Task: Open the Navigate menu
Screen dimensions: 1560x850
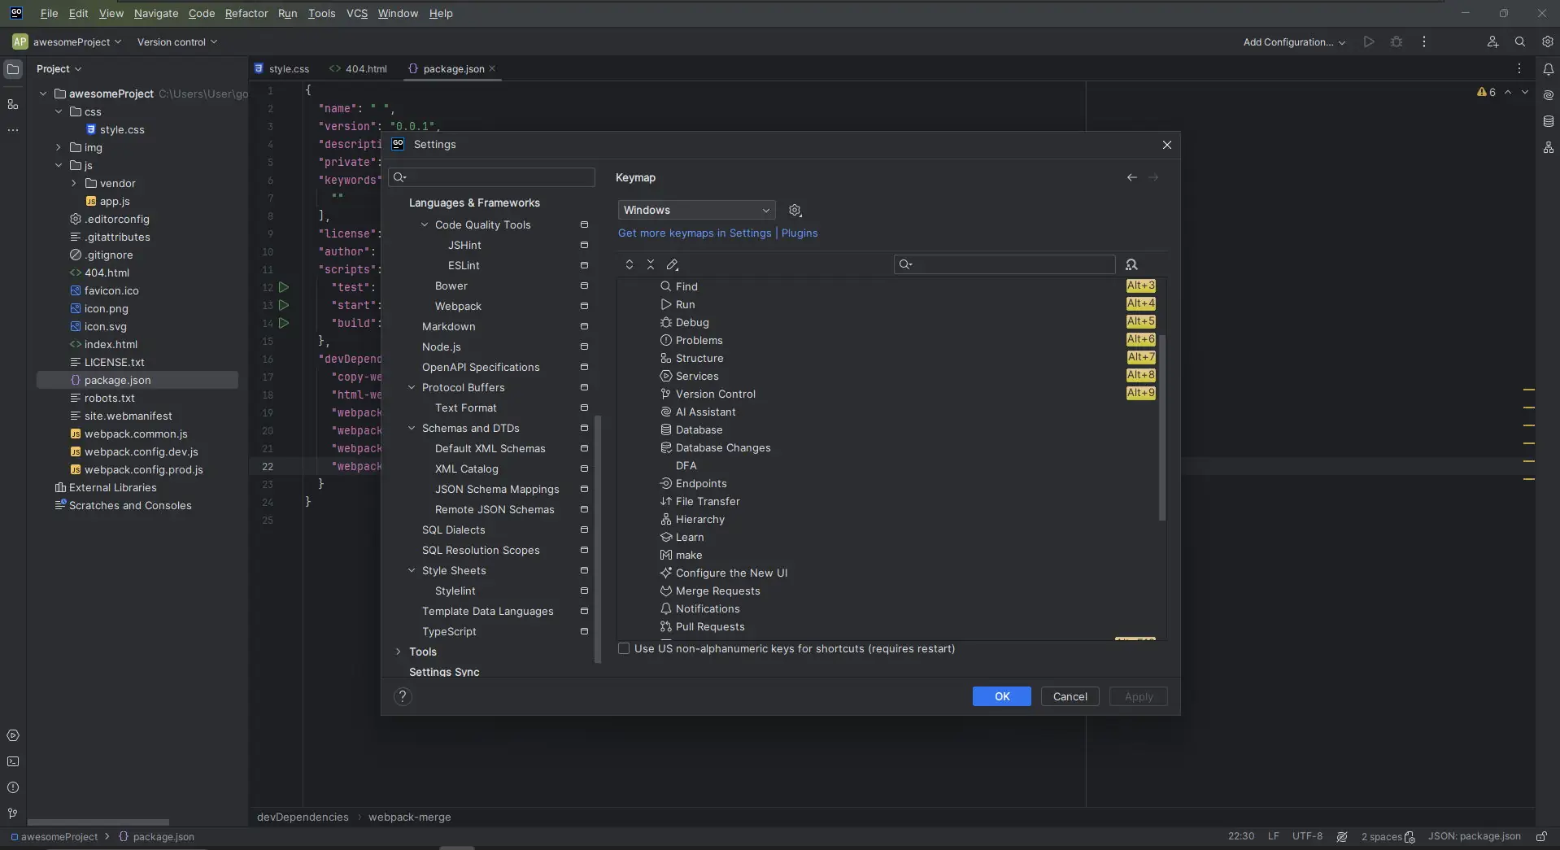Action: [x=156, y=14]
